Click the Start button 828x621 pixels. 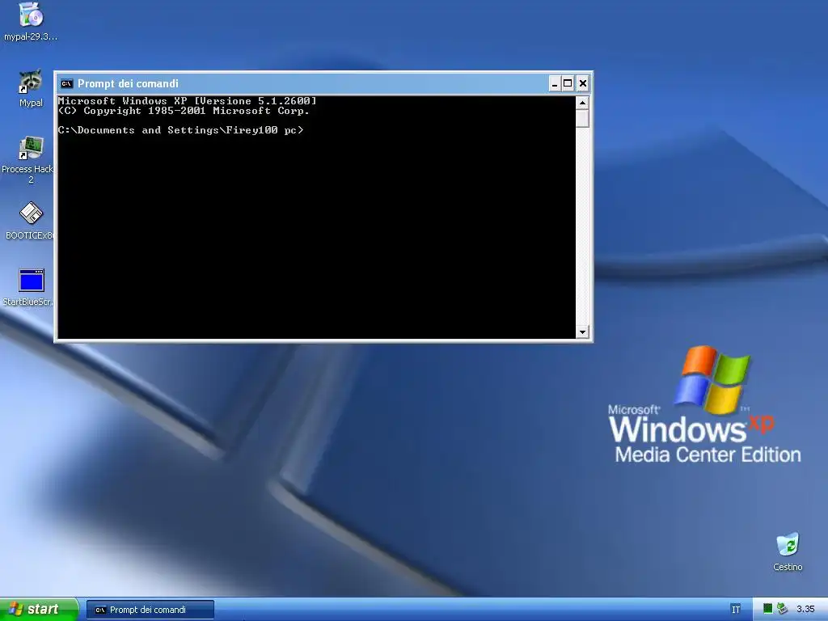coord(39,610)
